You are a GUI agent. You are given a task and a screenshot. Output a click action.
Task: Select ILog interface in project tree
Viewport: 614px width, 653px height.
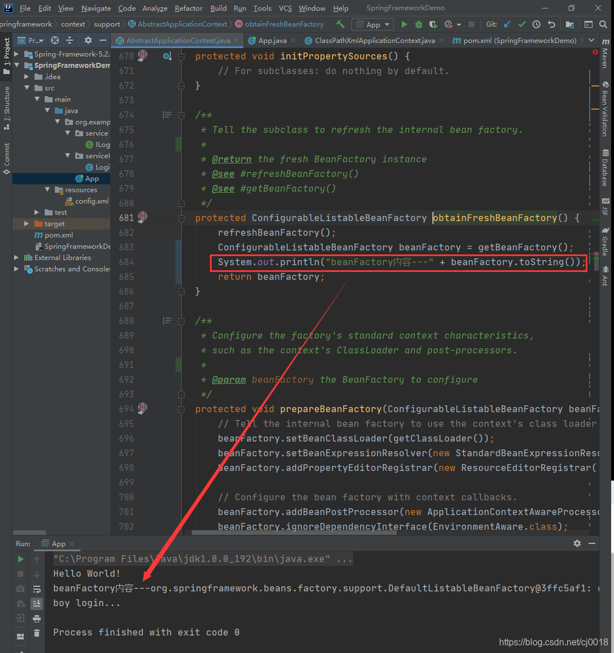(97, 145)
